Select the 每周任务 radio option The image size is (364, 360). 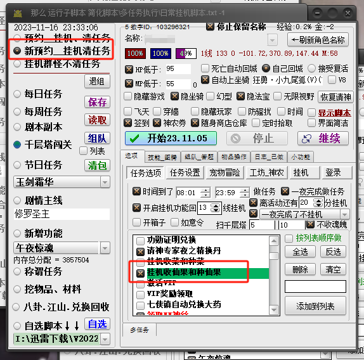[x=17, y=112]
